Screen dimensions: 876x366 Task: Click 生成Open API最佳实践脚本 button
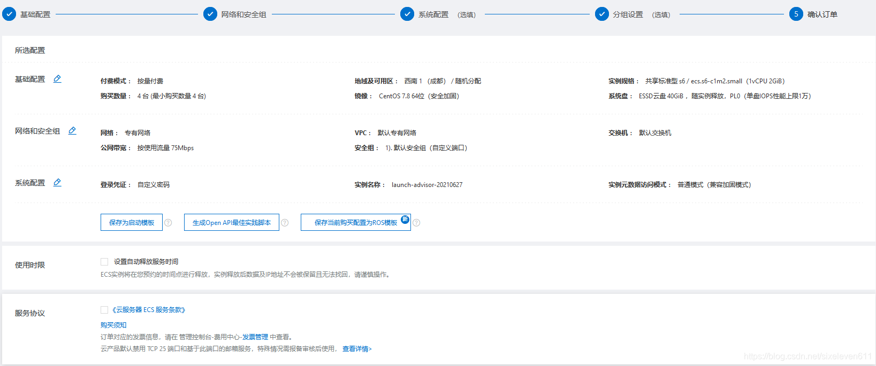coord(232,223)
